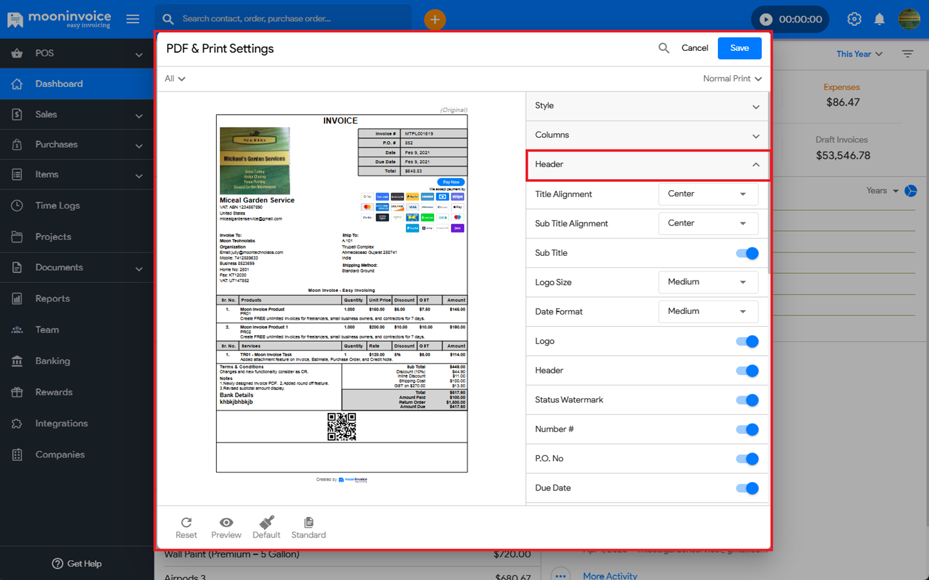The height and width of the screenshot is (580, 929).
Task: Open the Logo Size dropdown
Action: click(x=708, y=282)
